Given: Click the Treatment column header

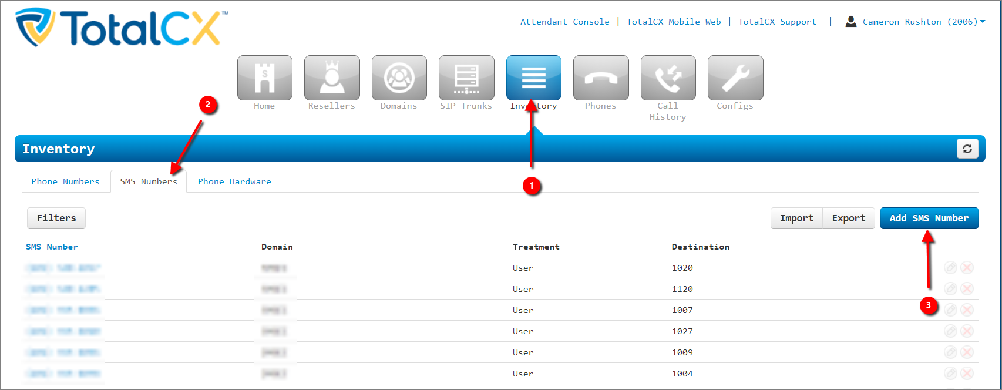Looking at the screenshot, I should point(536,247).
